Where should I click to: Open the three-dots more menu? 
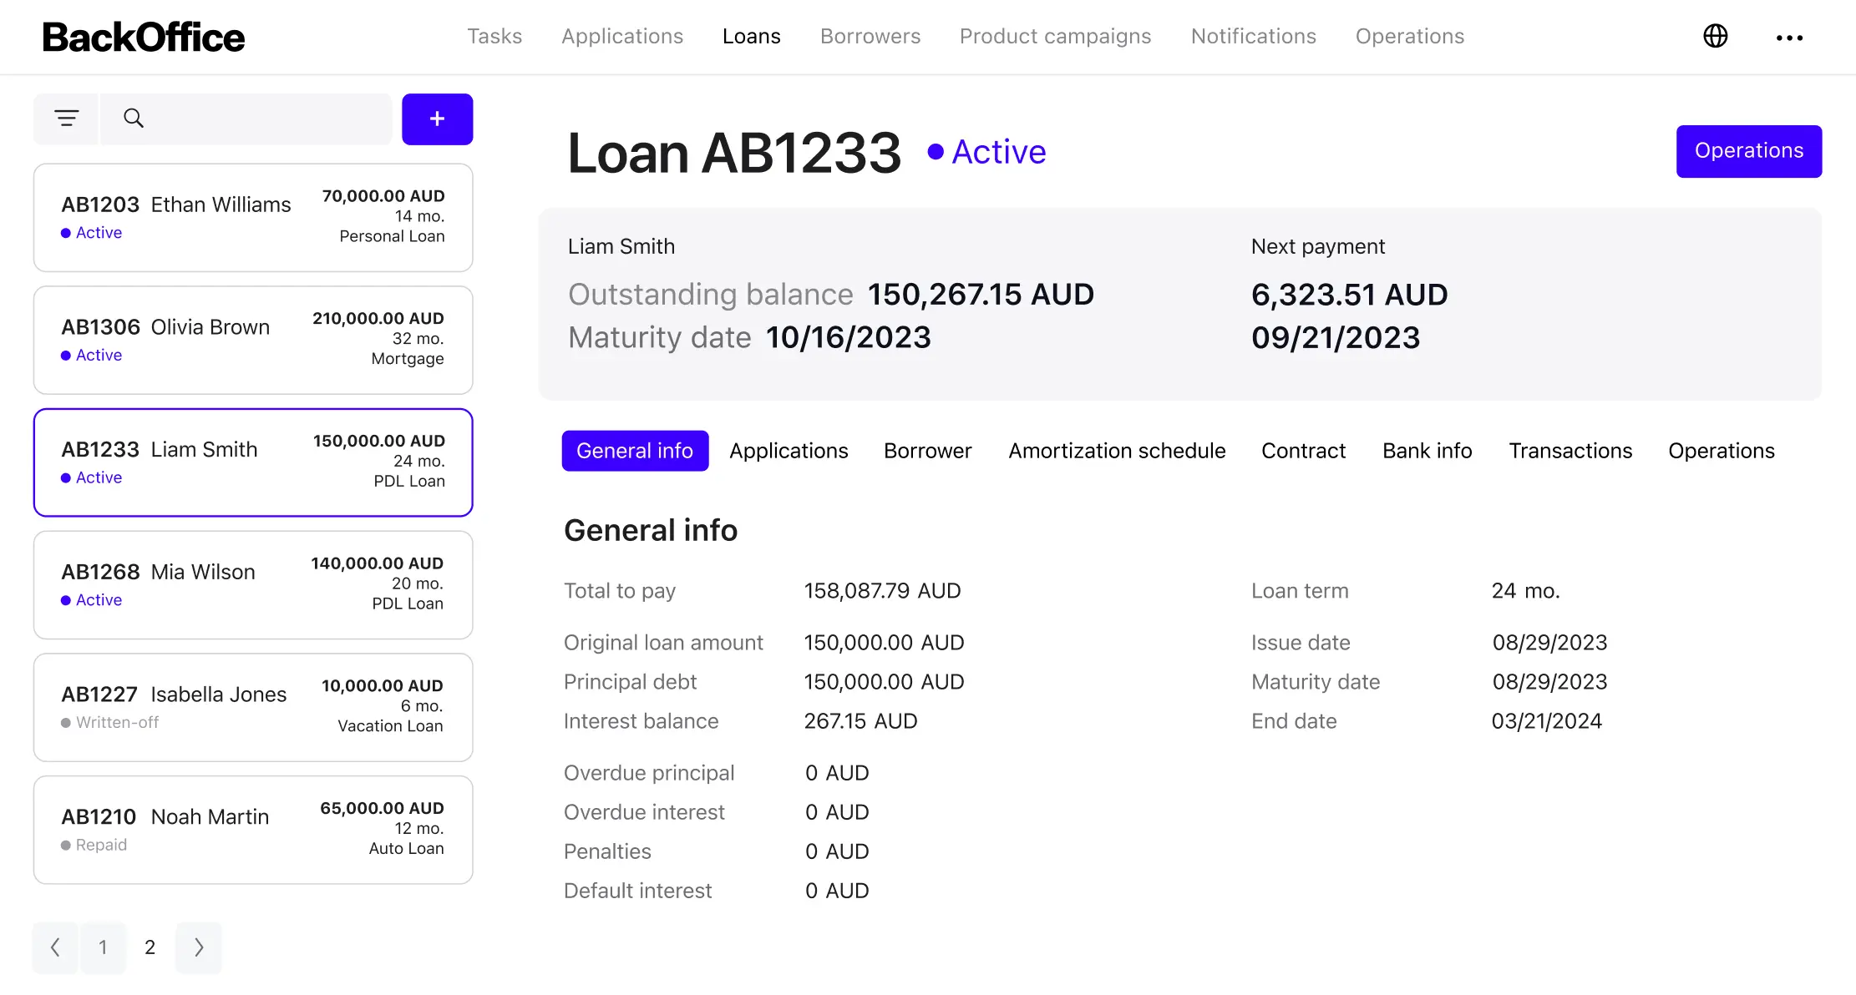(1789, 38)
